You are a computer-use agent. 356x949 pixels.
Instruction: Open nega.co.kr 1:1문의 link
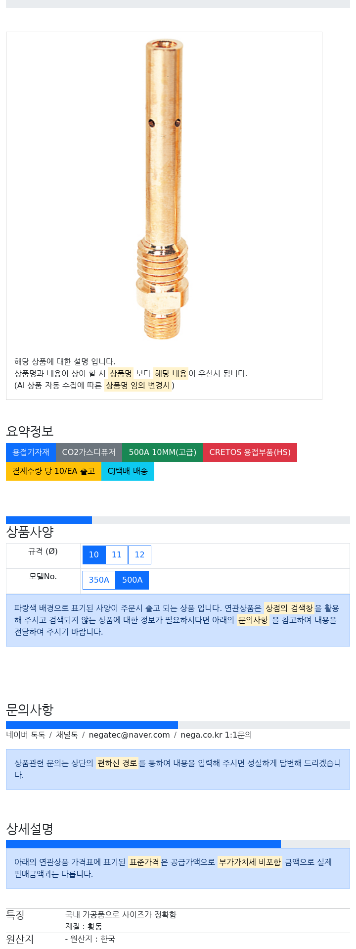216,735
